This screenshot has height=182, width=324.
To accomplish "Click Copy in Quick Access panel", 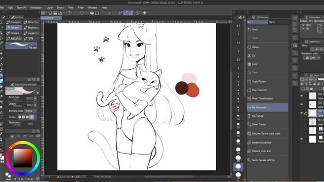I will (x=267, y=64).
